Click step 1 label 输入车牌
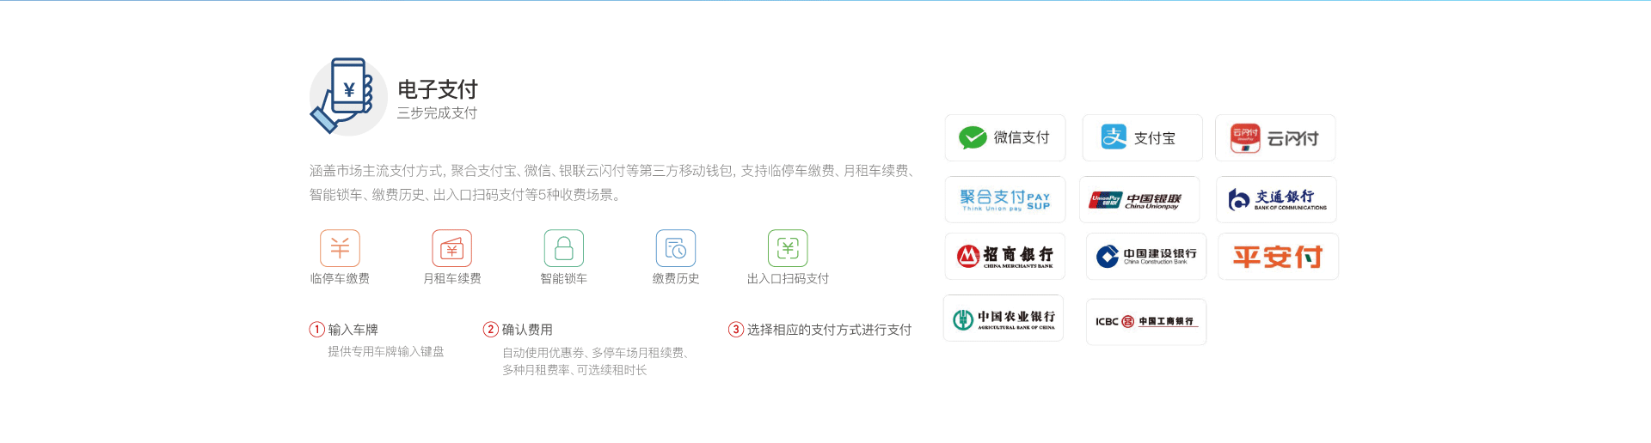The width and height of the screenshot is (1651, 443). (353, 330)
